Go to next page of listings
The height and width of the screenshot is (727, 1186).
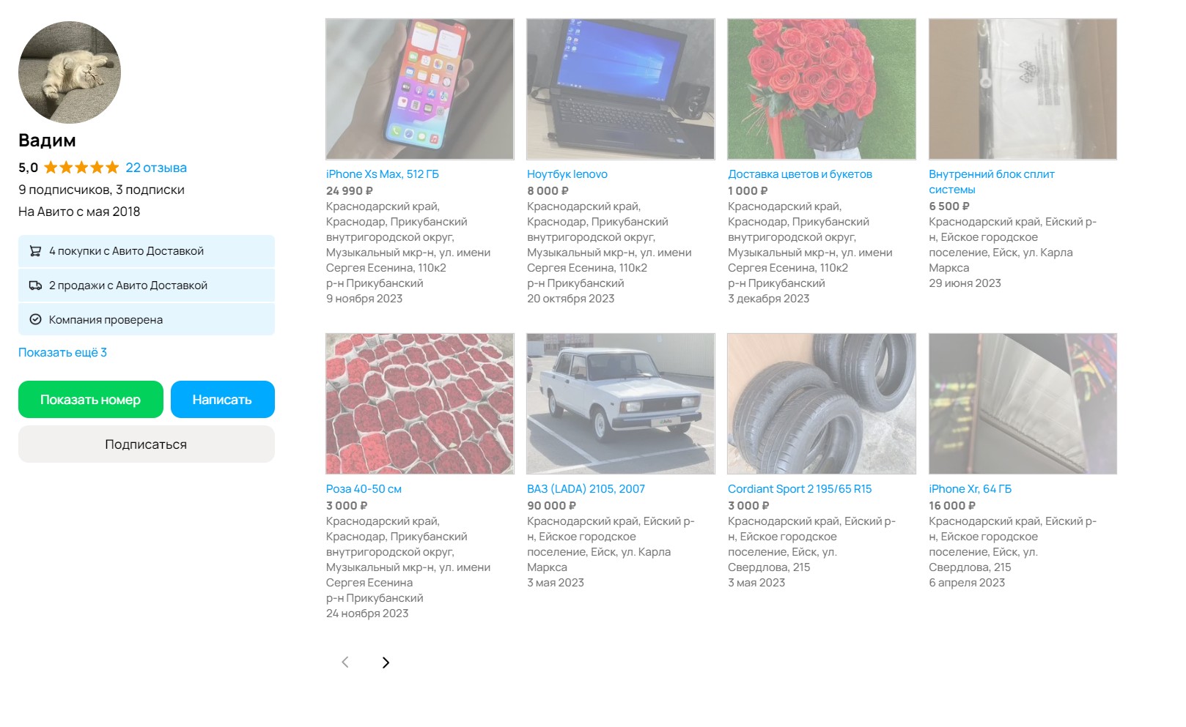pyautogui.click(x=386, y=663)
